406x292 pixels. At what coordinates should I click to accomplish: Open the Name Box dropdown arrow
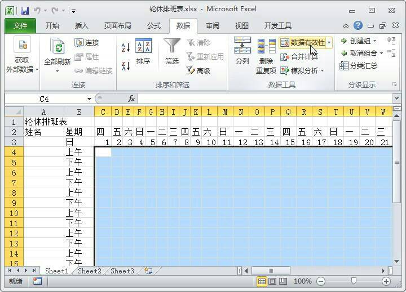tap(89, 99)
